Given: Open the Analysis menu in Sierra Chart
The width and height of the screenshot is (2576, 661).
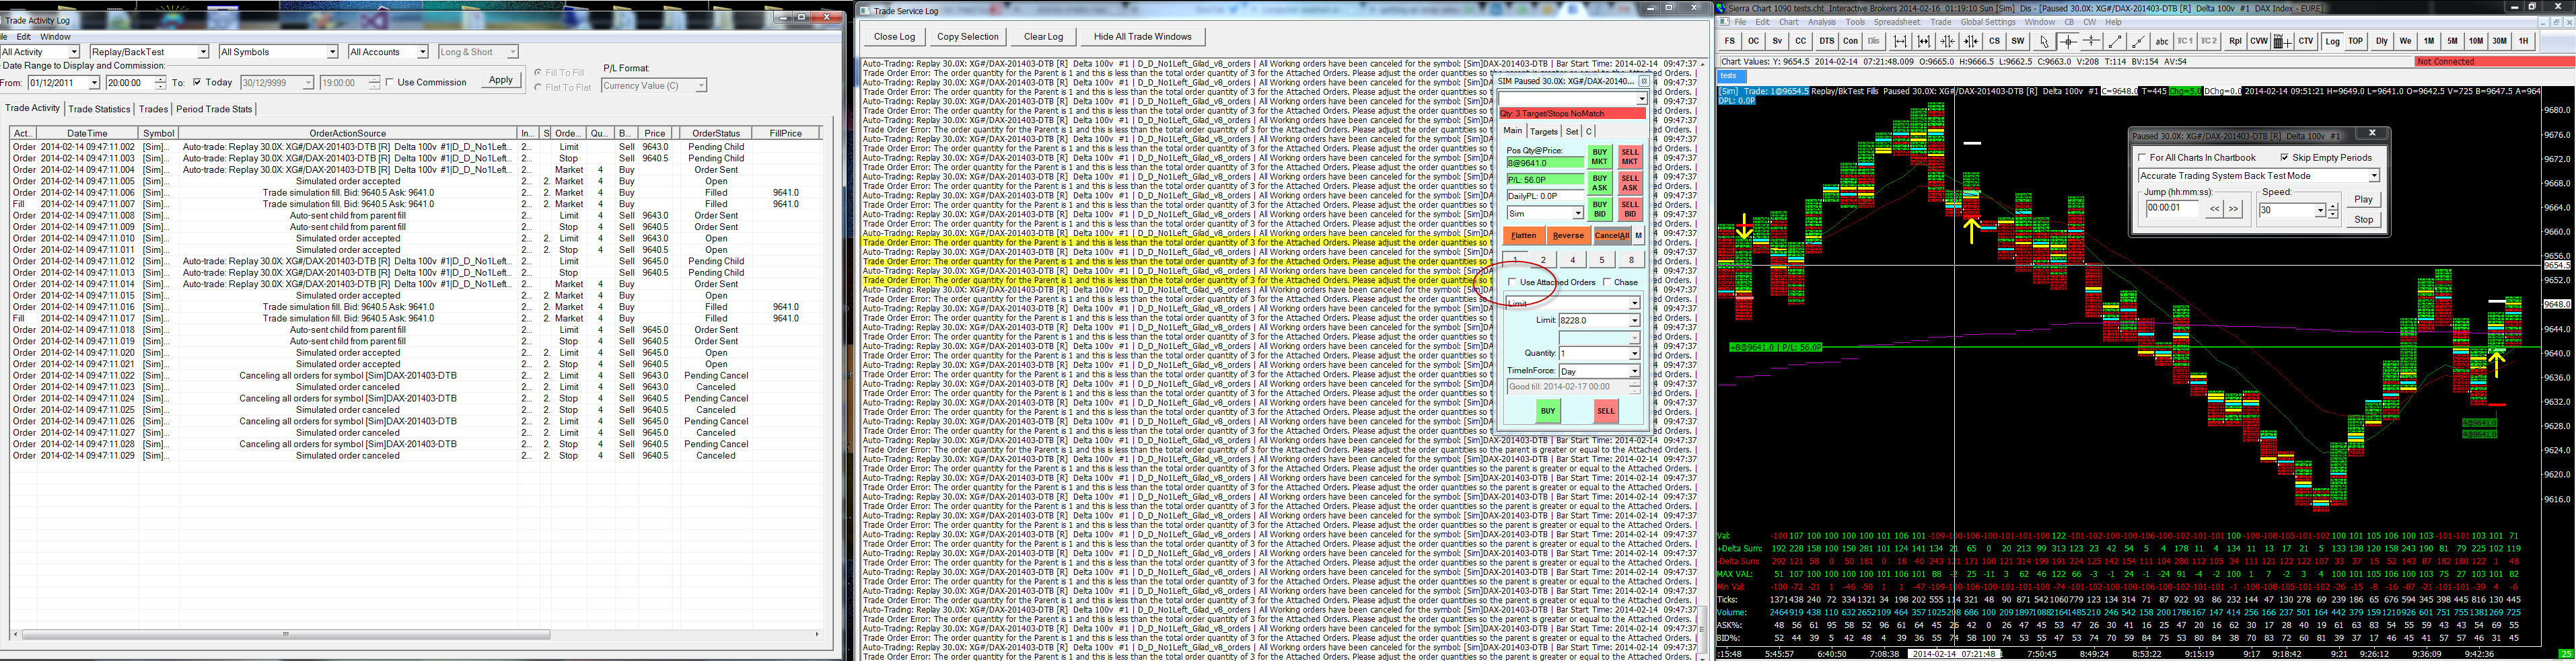Looking at the screenshot, I should click(1821, 22).
